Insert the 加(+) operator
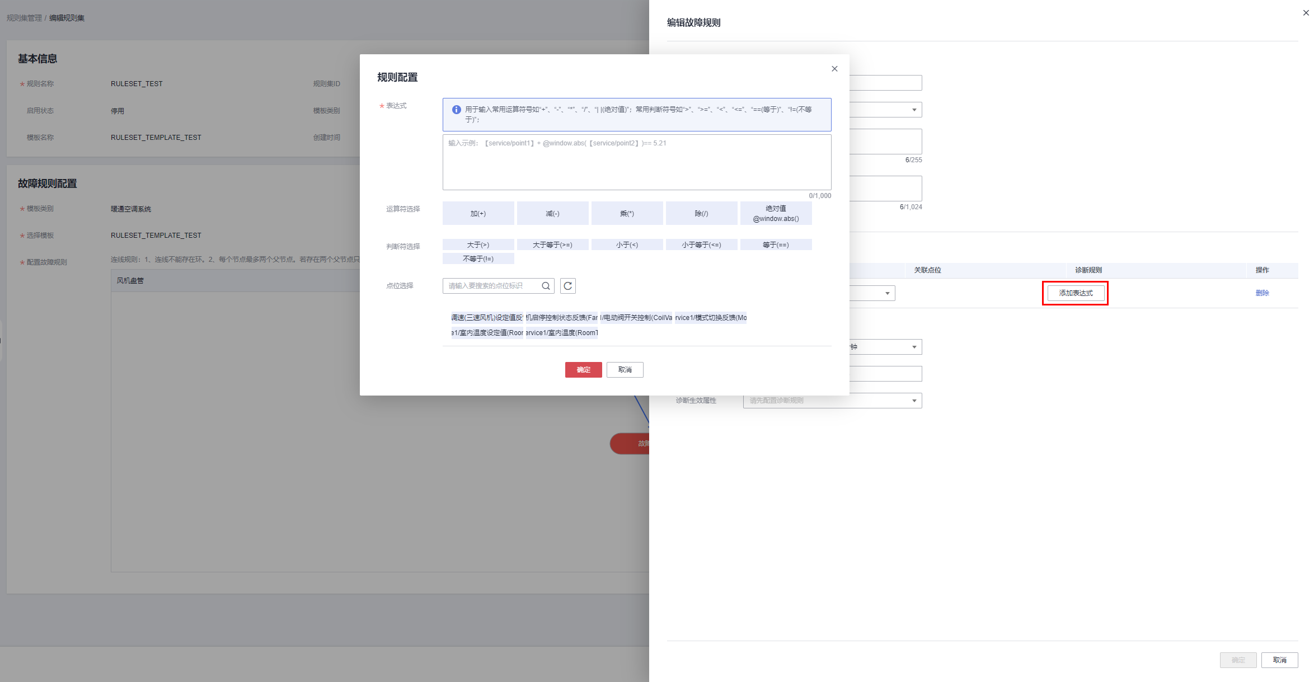The width and height of the screenshot is (1314, 682). pos(478,213)
